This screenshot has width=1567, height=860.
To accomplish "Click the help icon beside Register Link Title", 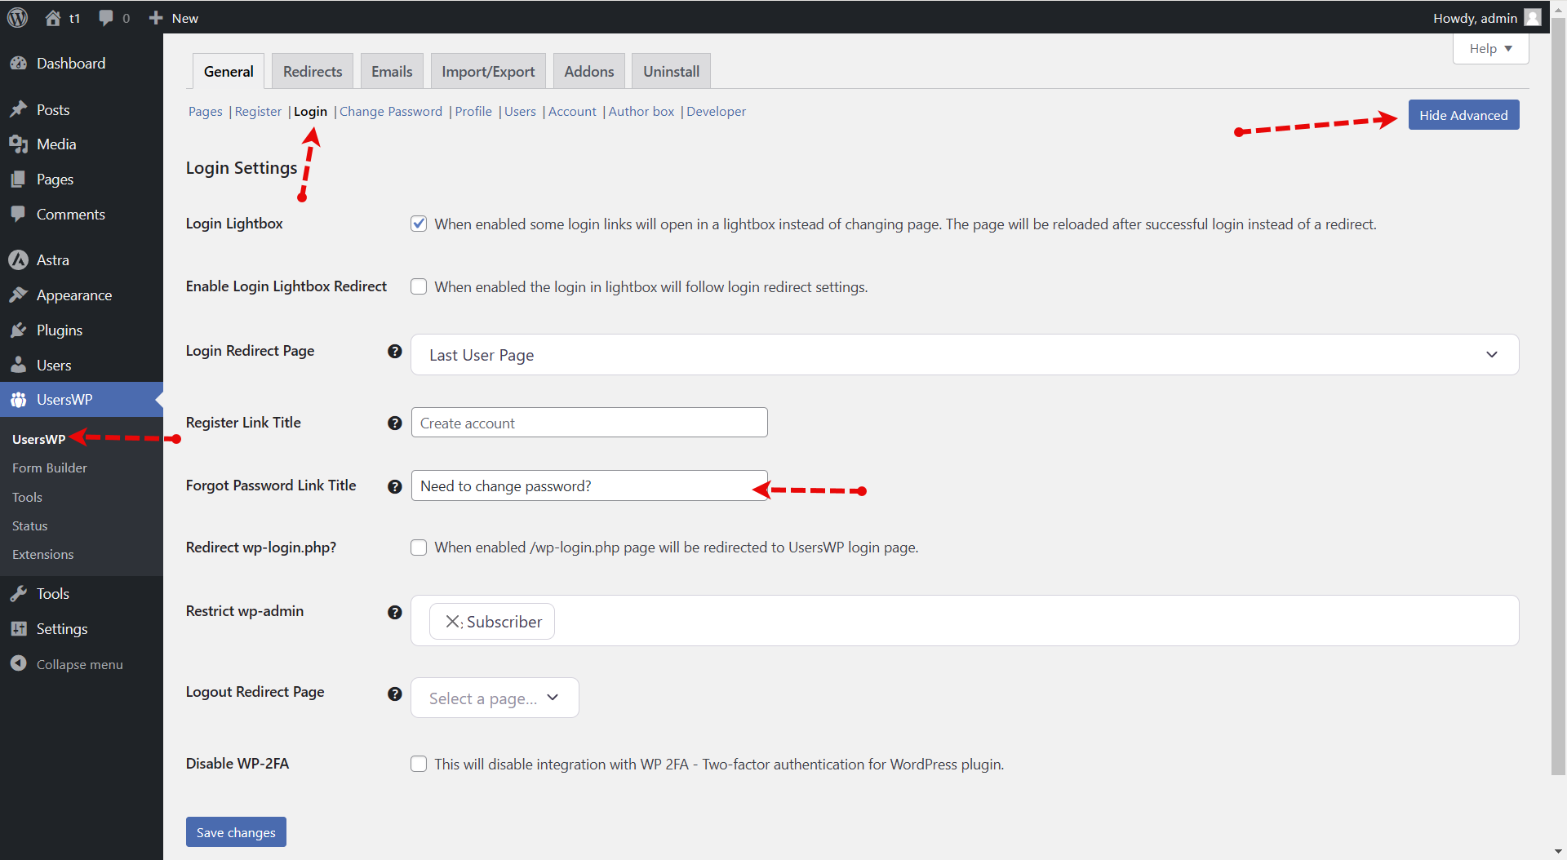I will pos(395,423).
